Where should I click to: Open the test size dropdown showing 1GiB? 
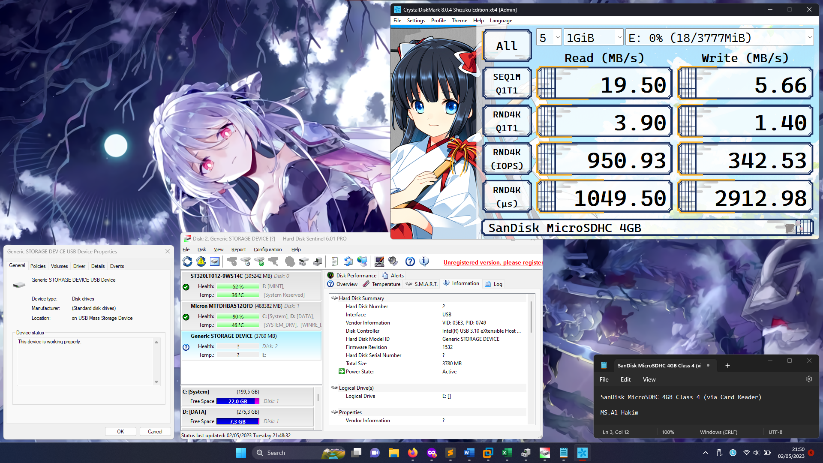click(x=593, y=38)
